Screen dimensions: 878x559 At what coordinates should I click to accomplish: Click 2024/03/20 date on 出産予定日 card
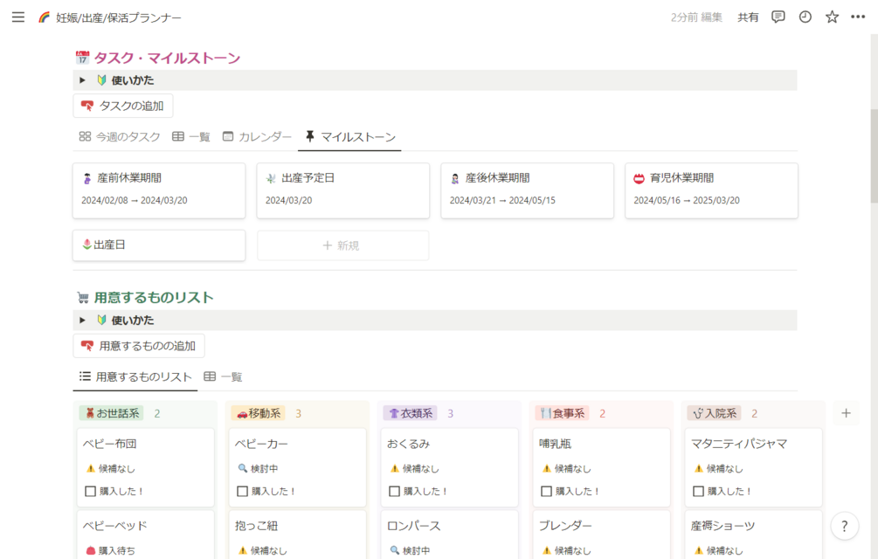point(289,200)
